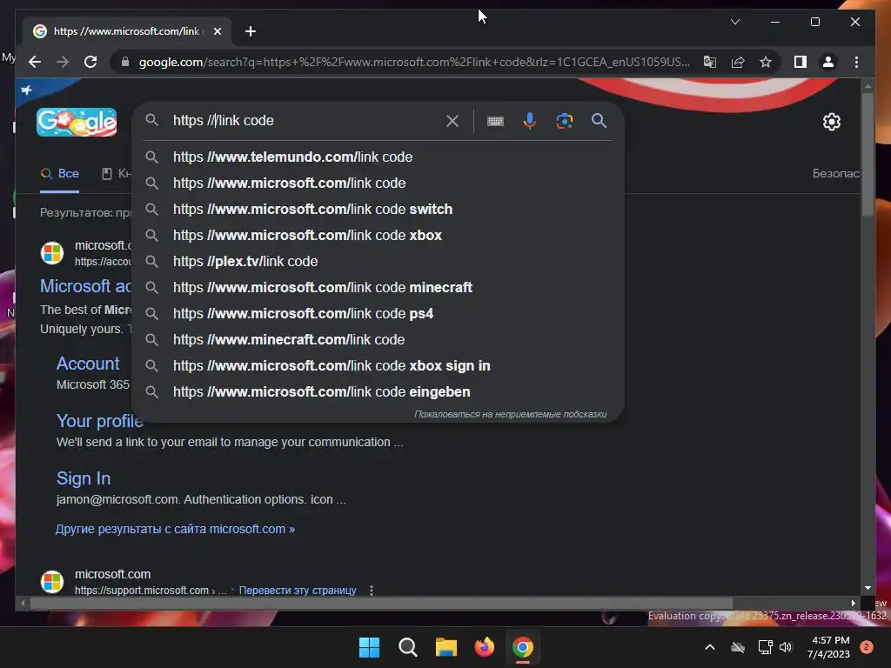Open the Account sitelink
This screenshot has width=891, height=668.
(88, 364)
